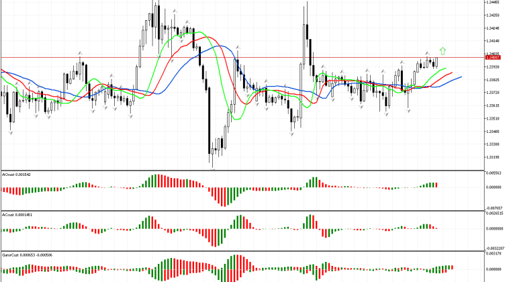Viewport: 505px width, 282px height.
Task: Click the fractal arrow below the lowest candle
Action: (214, 170)
